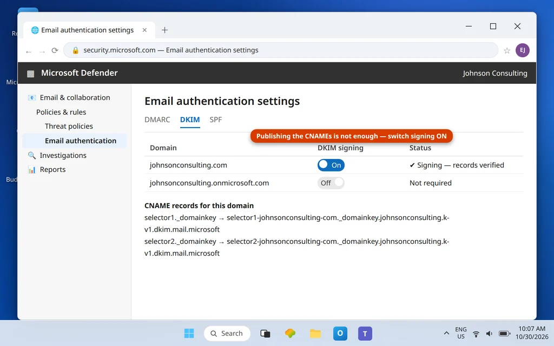
Task: Close the Email authentication settings tab
Action: tap(144, 30)
